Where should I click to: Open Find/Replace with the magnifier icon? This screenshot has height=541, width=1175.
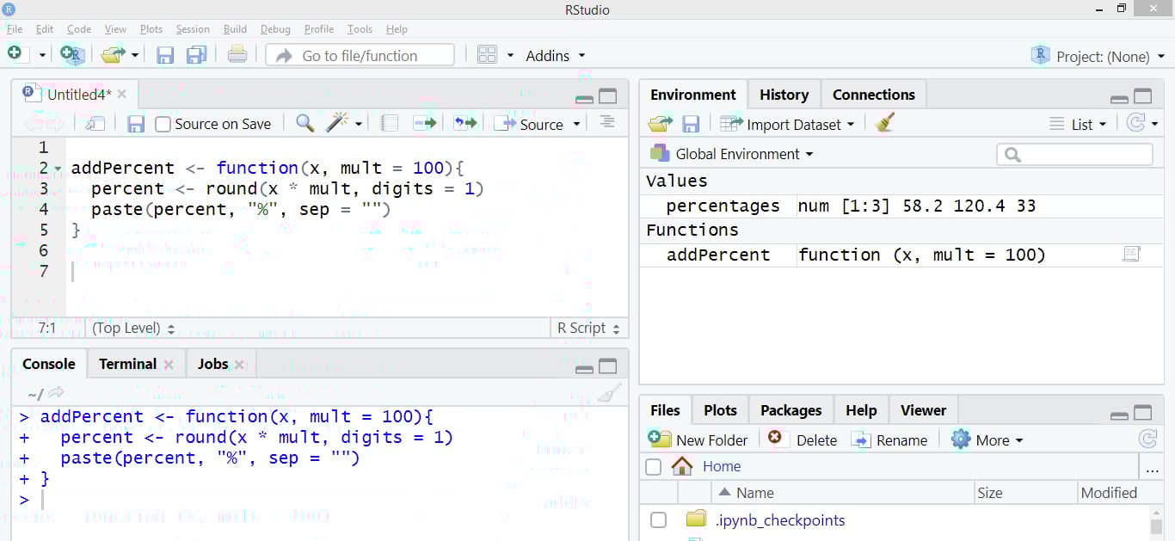pos(303,123)
